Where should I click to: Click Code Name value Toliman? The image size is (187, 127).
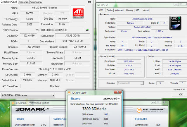point(130,23)
